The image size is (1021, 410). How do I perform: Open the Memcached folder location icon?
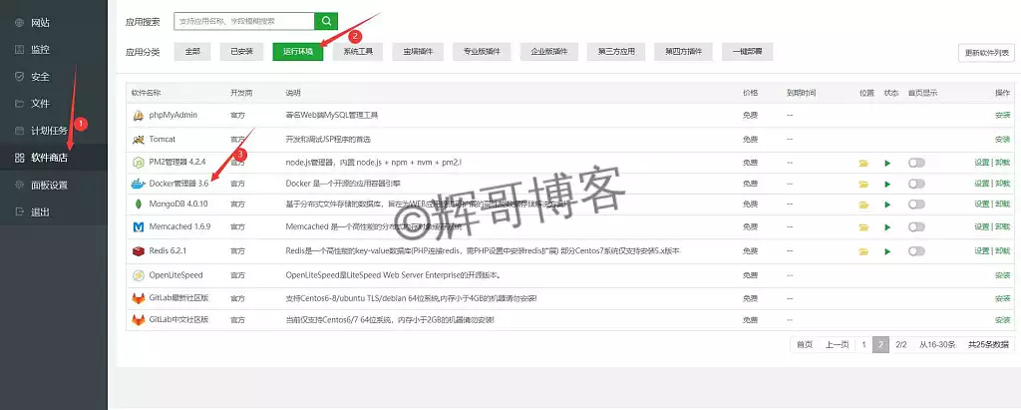click(x=863, y=227)
